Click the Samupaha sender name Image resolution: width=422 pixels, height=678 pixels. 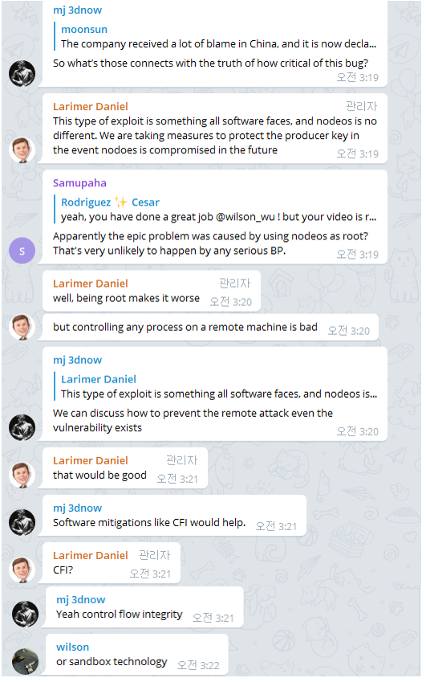79,183
